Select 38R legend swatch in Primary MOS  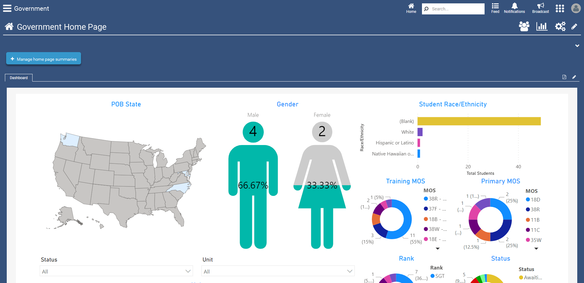click(x=528, y=209)
